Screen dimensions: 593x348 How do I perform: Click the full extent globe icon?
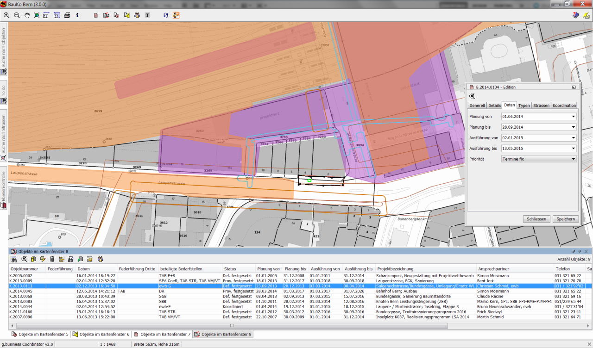click(x=37, y=15)
